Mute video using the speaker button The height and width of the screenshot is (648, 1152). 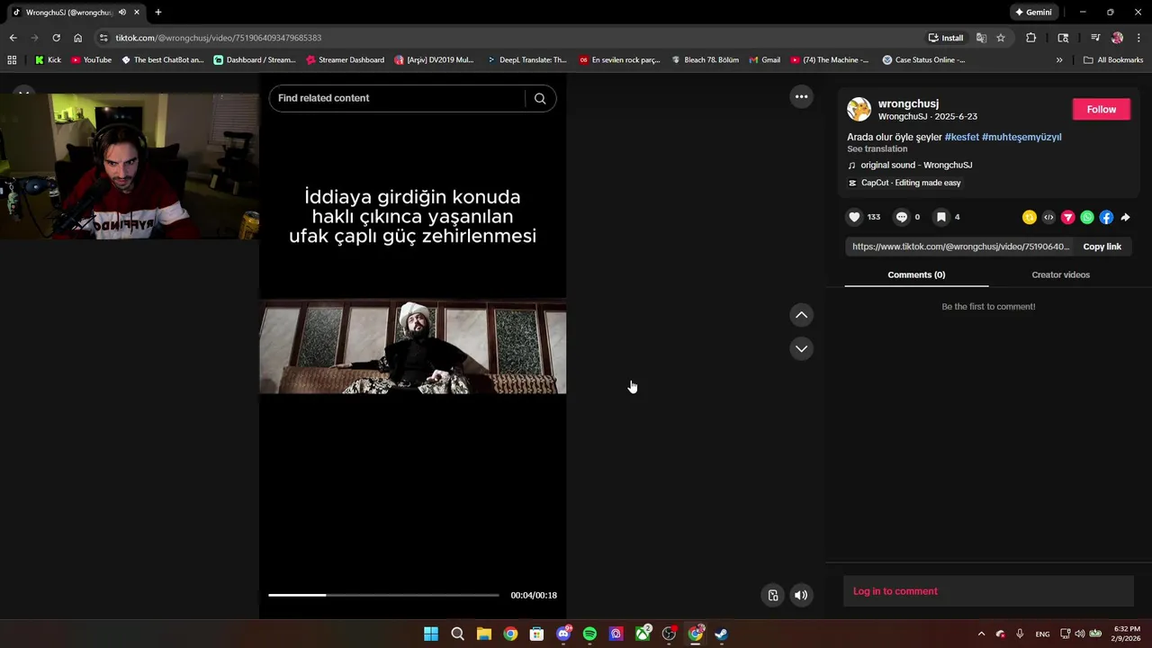click(801, 595)
